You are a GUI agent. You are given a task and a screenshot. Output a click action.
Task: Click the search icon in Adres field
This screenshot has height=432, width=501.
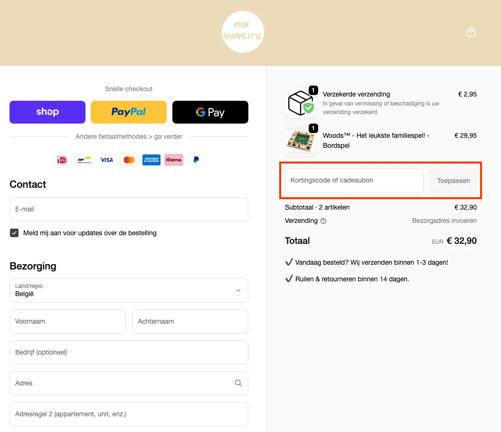coord(238,383)
